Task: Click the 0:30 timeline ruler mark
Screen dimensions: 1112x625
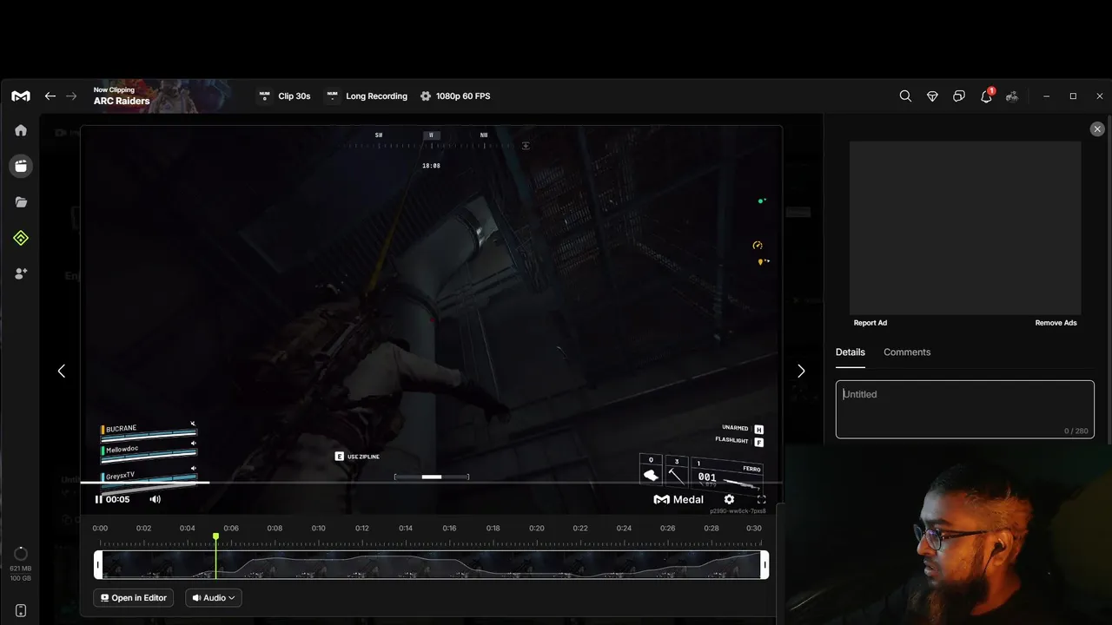Action: tap(754, 528)
